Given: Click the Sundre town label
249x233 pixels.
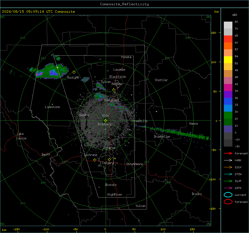Looking at the screenshot, I should pyautogui.click(x=84, y=115).
